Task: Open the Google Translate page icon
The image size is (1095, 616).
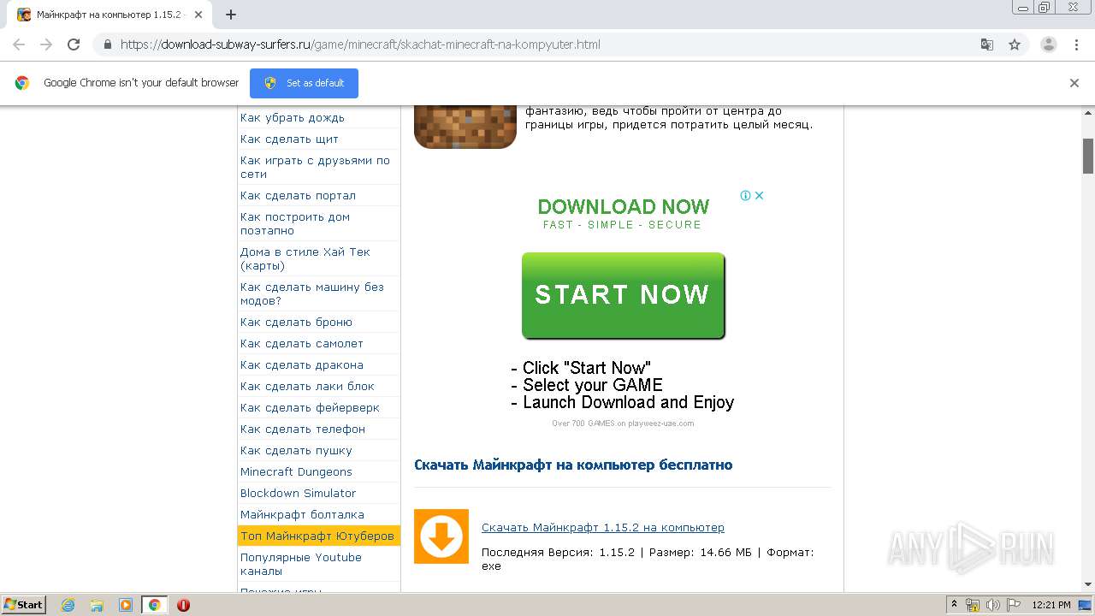Action: coord(986,44)
